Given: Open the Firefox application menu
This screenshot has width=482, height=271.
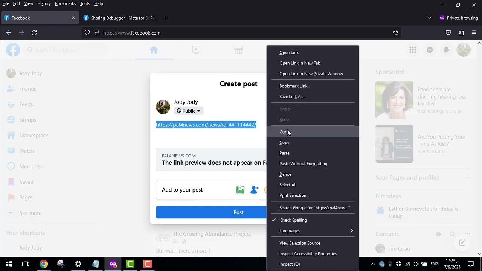Looking at the screenshot, I should [x=474, y=33].
